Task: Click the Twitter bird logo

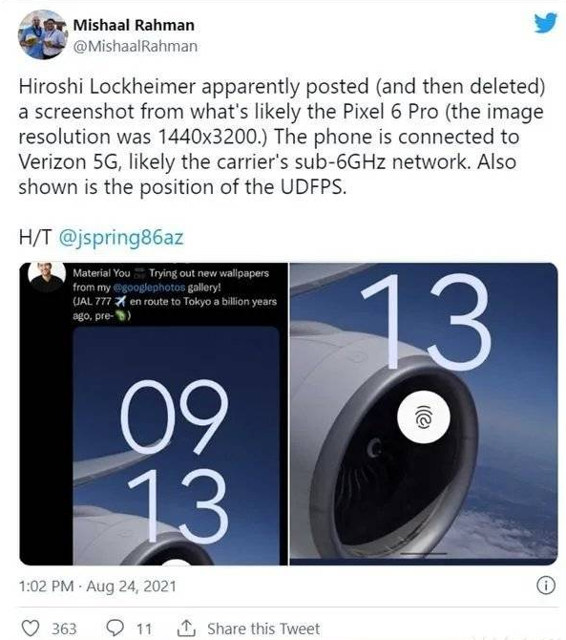Action: click(x=545, y=23)
